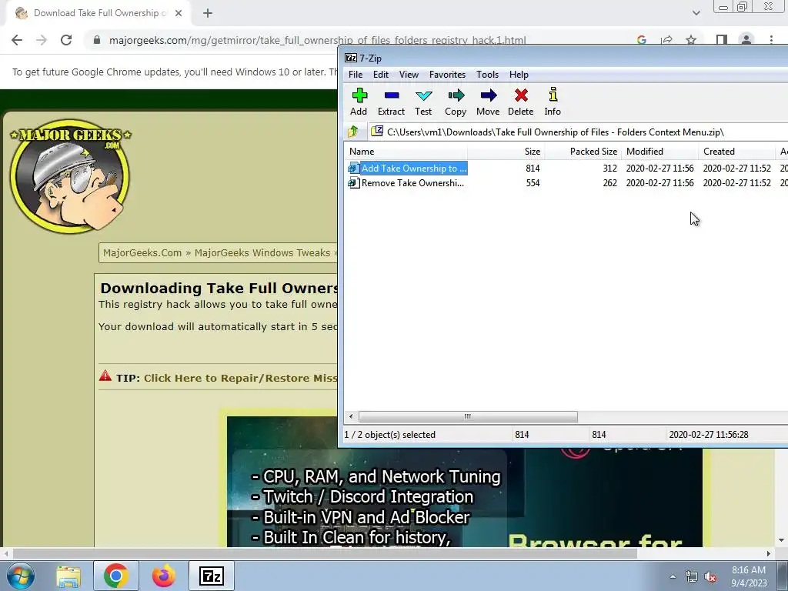Viewport: 788px width, 591px height.
Task: Open Chrome three-dot menu
Action: 771,40
